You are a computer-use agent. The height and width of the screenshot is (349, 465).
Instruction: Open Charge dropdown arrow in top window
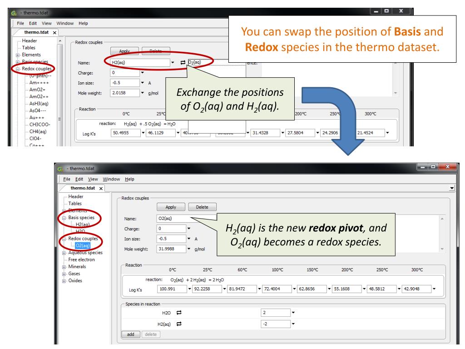click(x=142, y=72)
